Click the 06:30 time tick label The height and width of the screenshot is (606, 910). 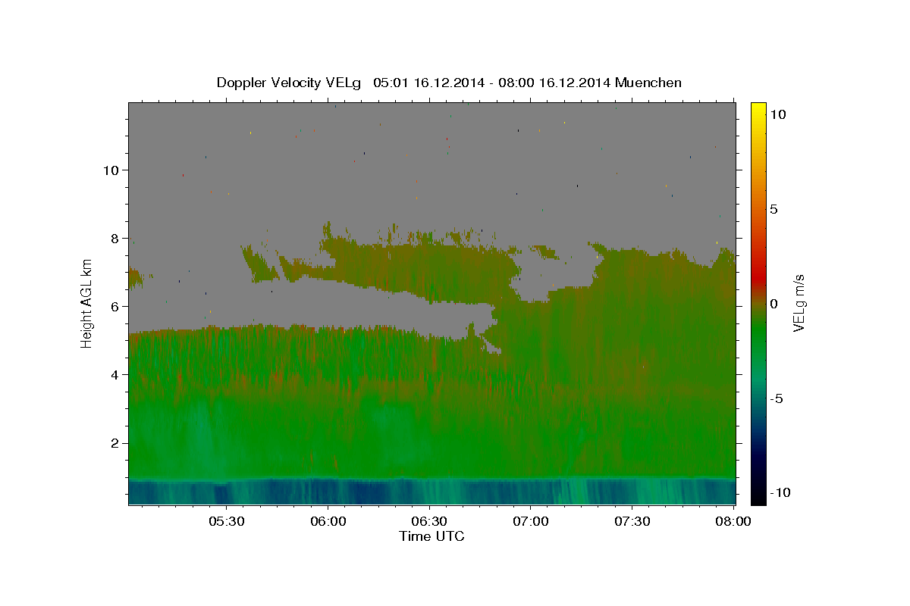(429, 521)
